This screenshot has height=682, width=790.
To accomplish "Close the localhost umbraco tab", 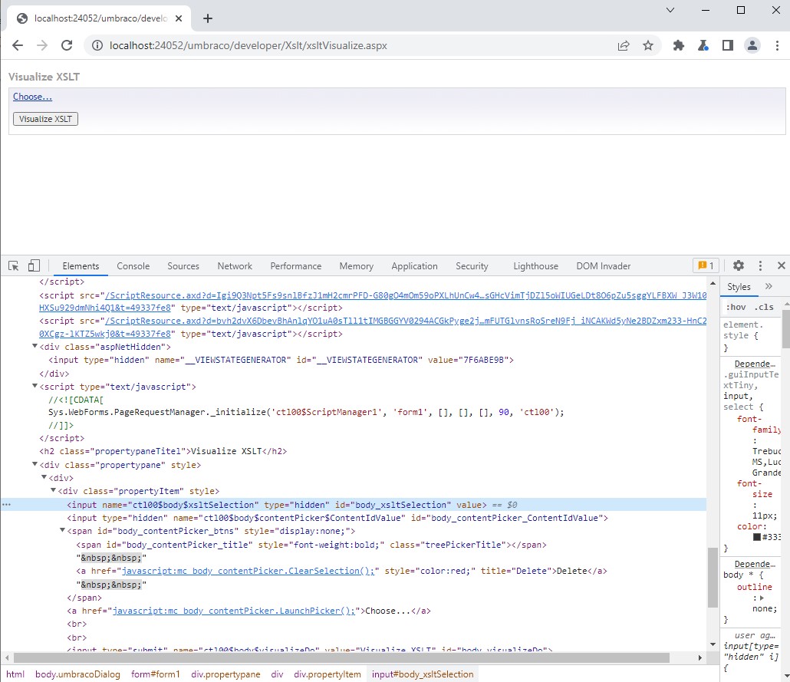I will point(179,18).
